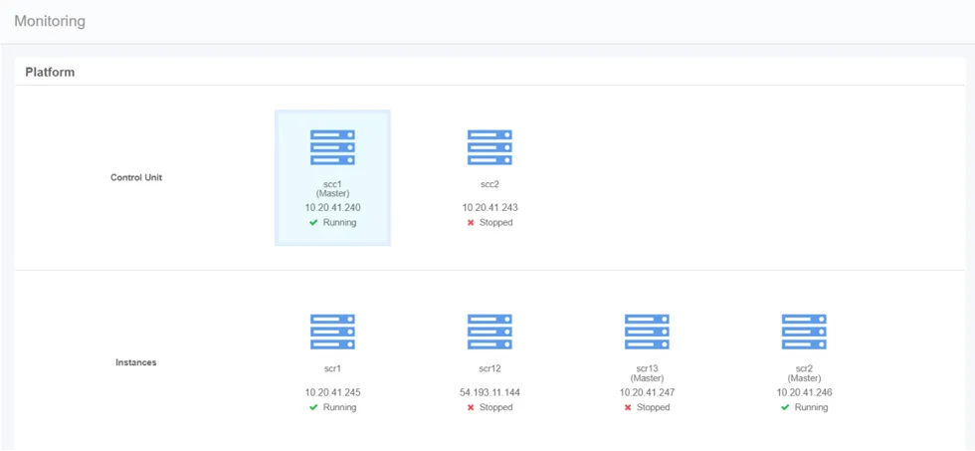
Task: Click the scc1 (Master) label
Action: point(332,189)
